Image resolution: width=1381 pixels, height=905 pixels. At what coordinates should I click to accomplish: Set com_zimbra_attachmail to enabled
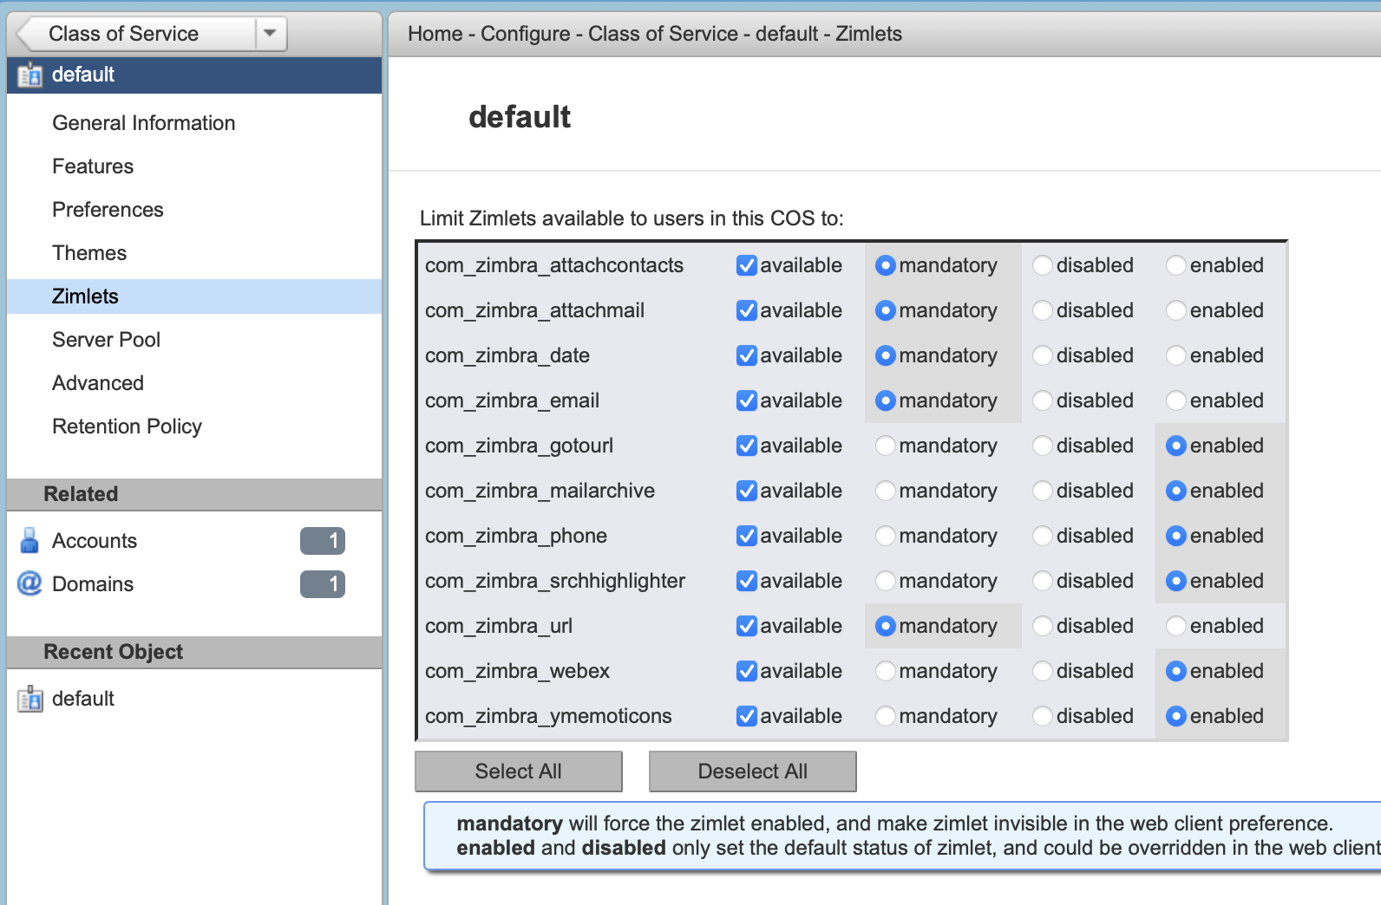pos(1176,310)
